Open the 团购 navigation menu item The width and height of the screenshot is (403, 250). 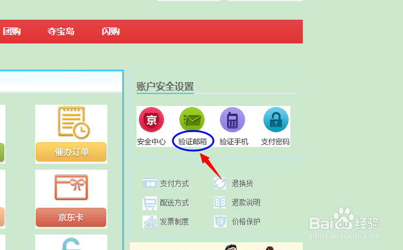[x=12, y=32]
